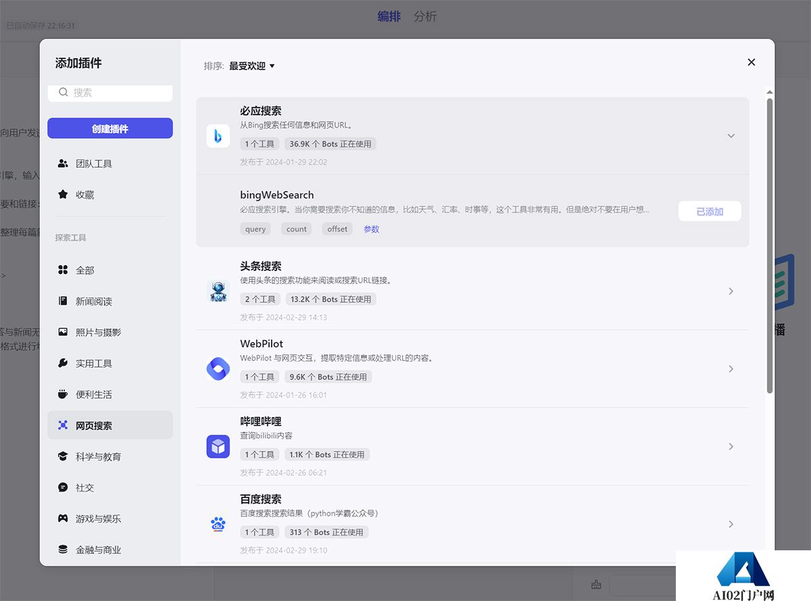Click the bilibili plugin cube icon
The image size is (811, 601).
click(x=218, y=447)
